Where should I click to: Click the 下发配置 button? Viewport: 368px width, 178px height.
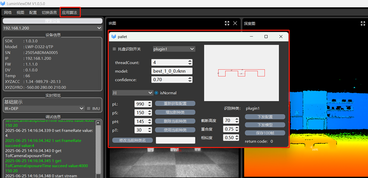coord(265,117)
